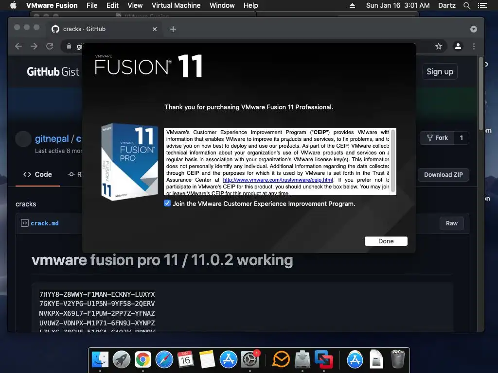Open Calendar from the Dock

(185, 360)
